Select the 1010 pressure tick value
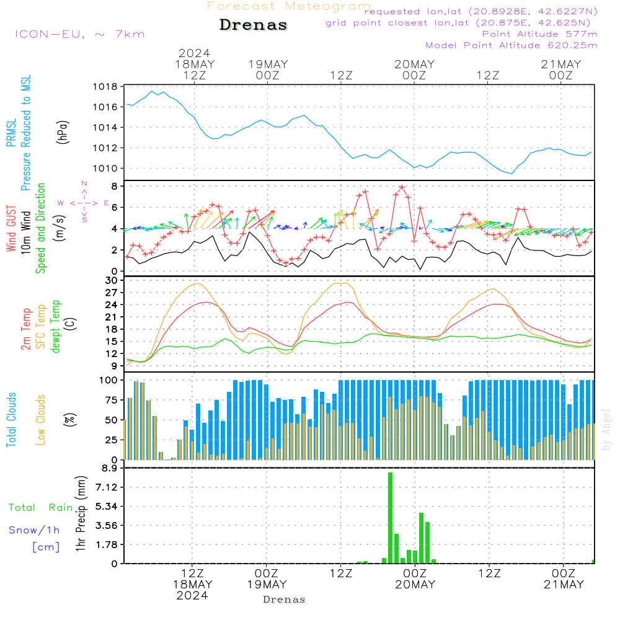This screenshot has height=620, width=620. [x=105, y=169]
